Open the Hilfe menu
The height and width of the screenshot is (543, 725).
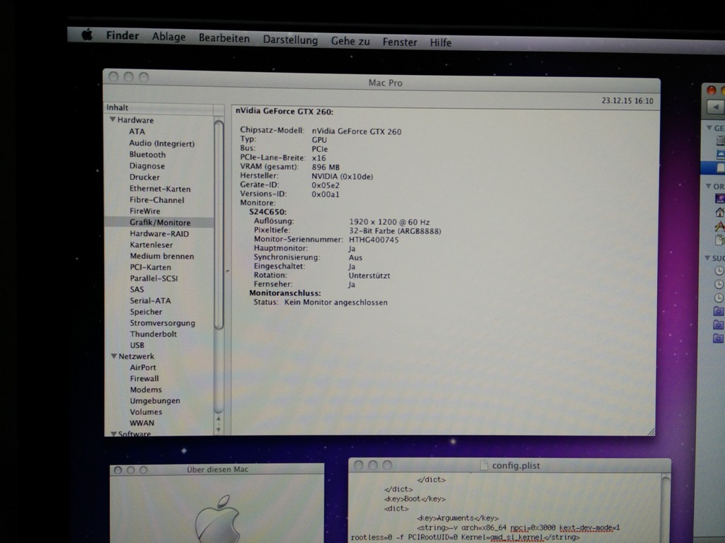click(x=440, y=42)
